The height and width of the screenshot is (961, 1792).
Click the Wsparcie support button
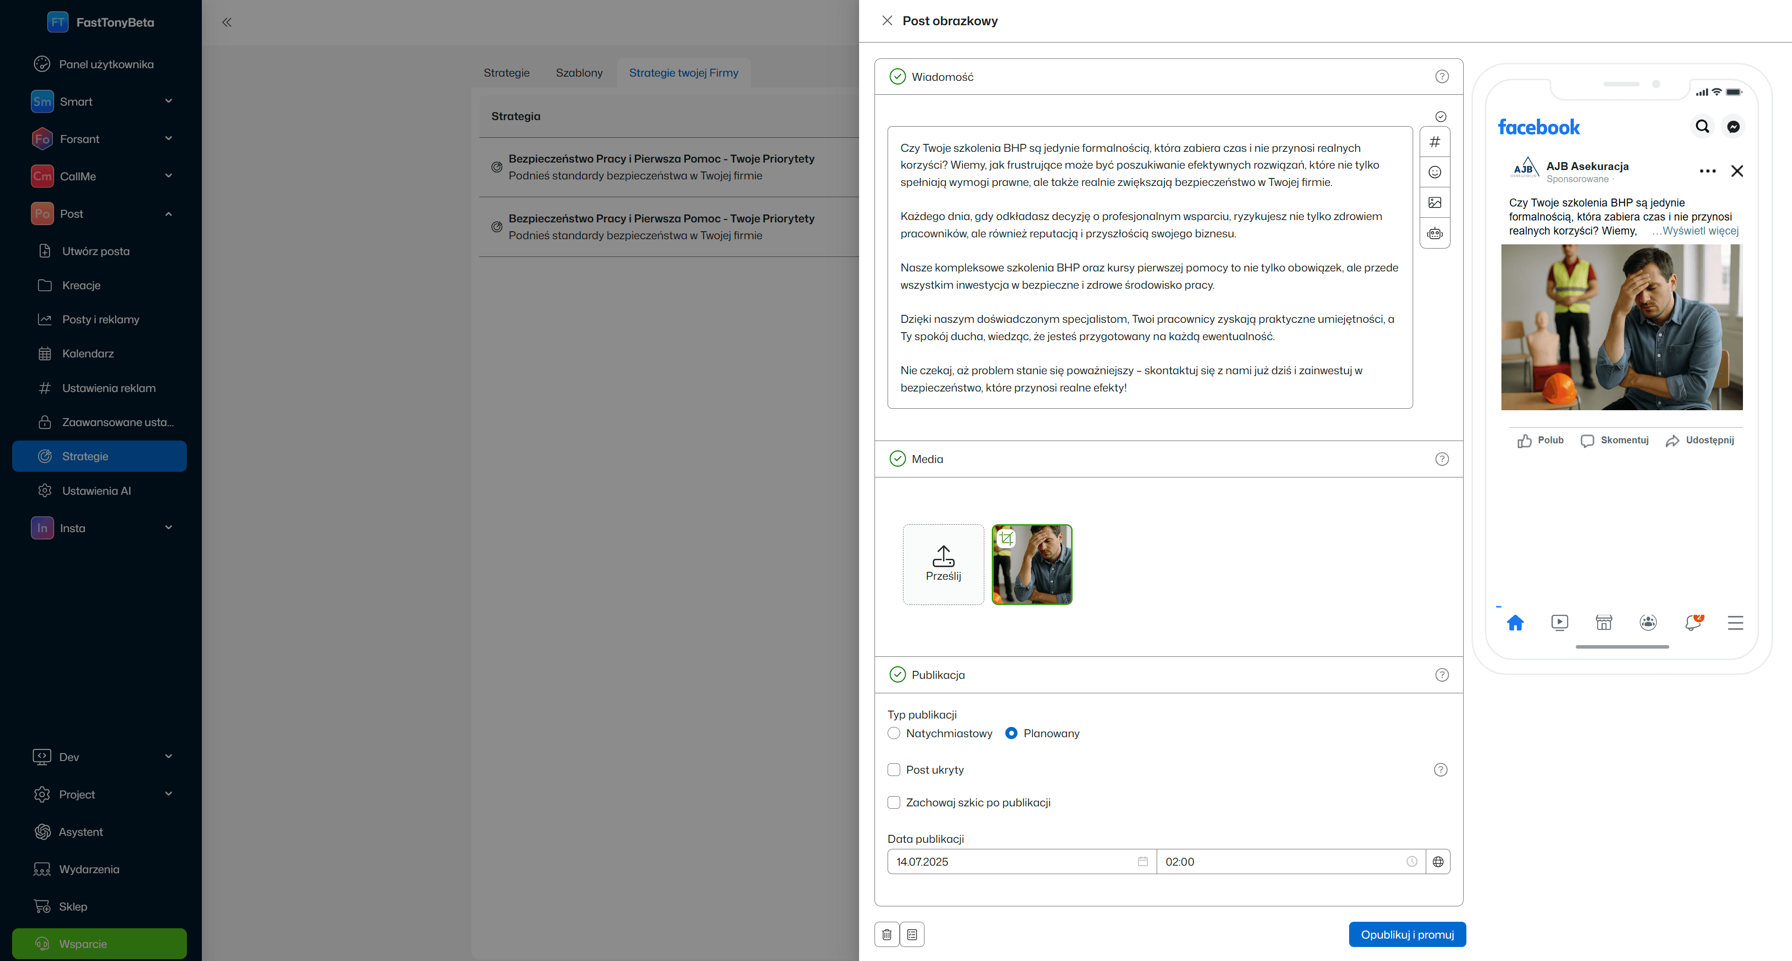[x=100, y=944]
